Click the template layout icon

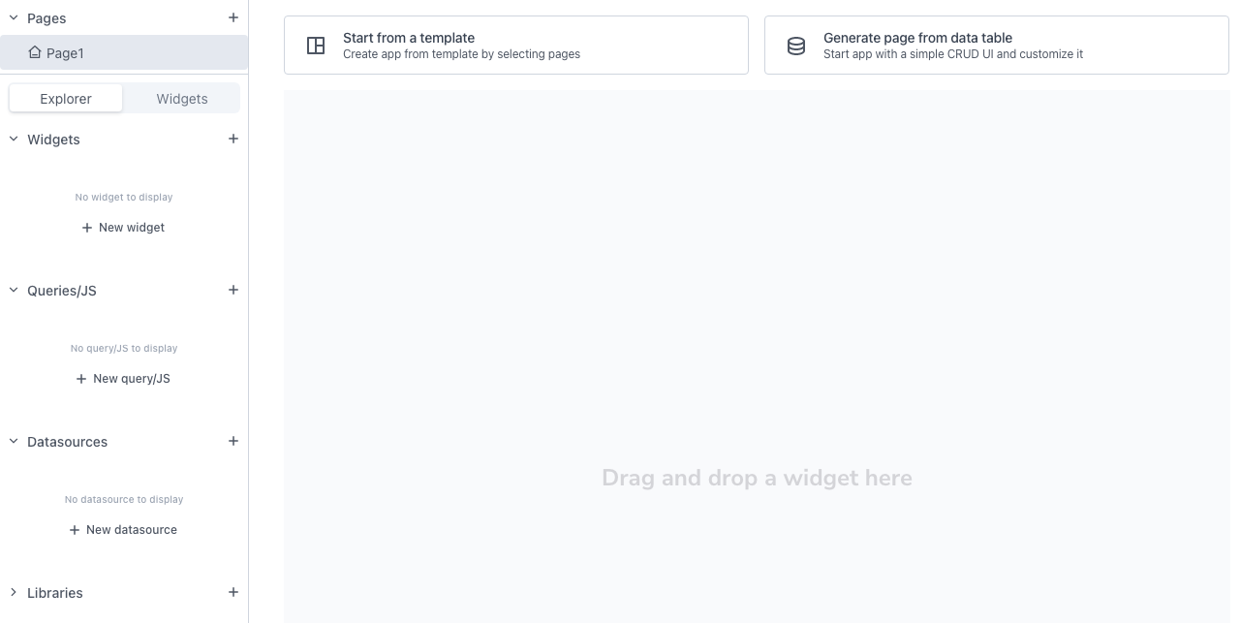point(316,46)
